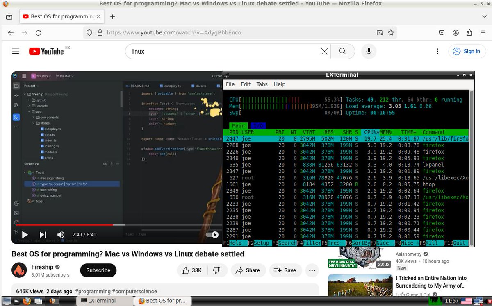The height and width of the screenshot is (306, 492).
Task: Open the Edit menu in LXTerminal
Action: pyautogui.click(x=246, y=84)
